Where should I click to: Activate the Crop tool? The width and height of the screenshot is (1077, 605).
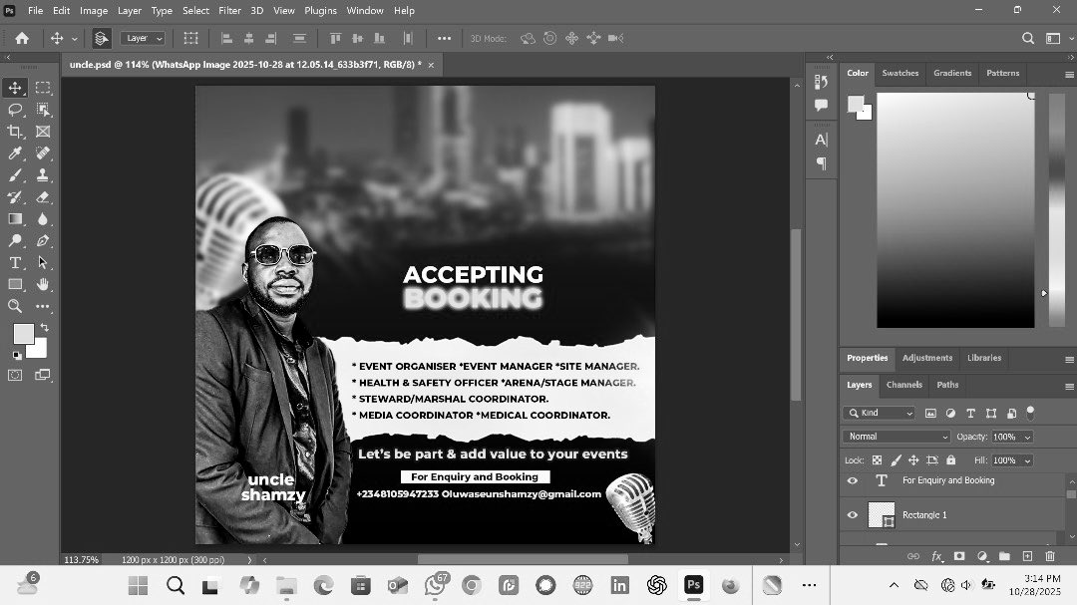coord(14,132)
